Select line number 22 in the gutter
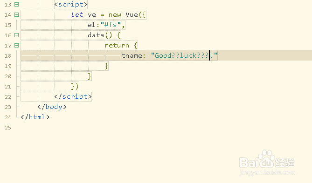 8,97
